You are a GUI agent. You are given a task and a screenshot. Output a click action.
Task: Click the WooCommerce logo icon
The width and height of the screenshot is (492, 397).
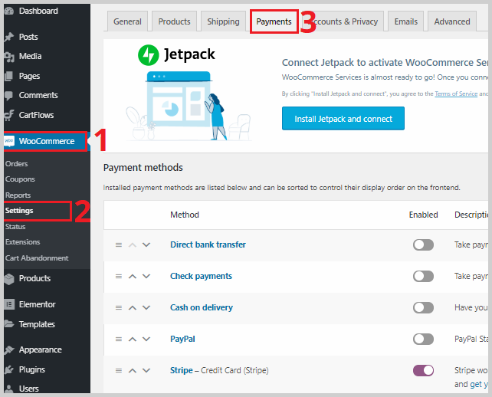(x=9, y=141)
